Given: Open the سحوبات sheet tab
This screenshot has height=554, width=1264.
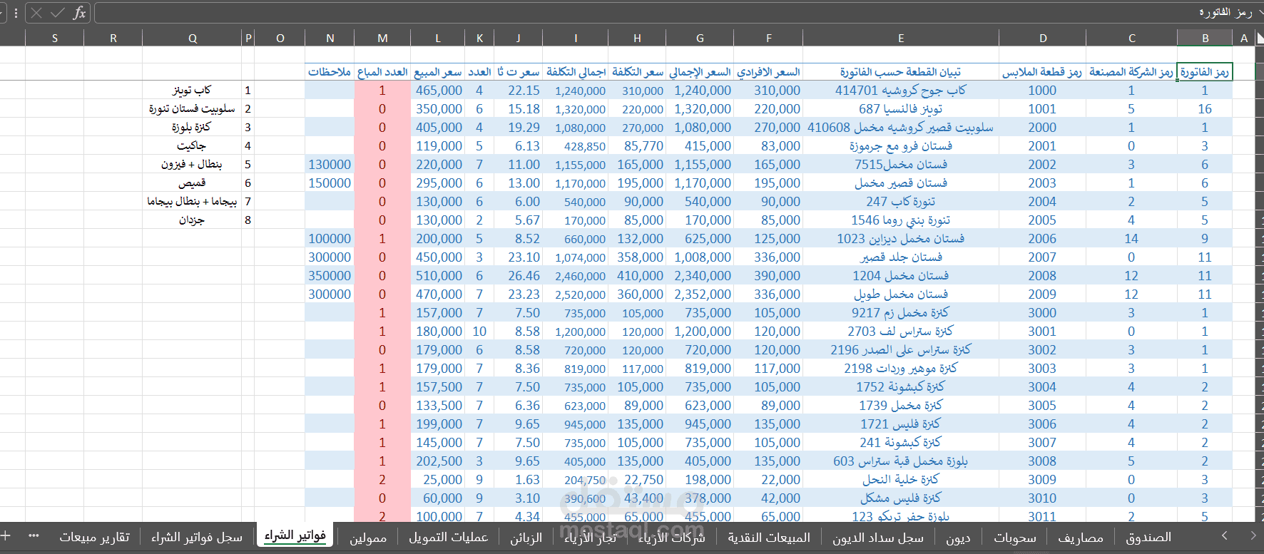Looking at the screenshot, I should [x=1014, y=537].
